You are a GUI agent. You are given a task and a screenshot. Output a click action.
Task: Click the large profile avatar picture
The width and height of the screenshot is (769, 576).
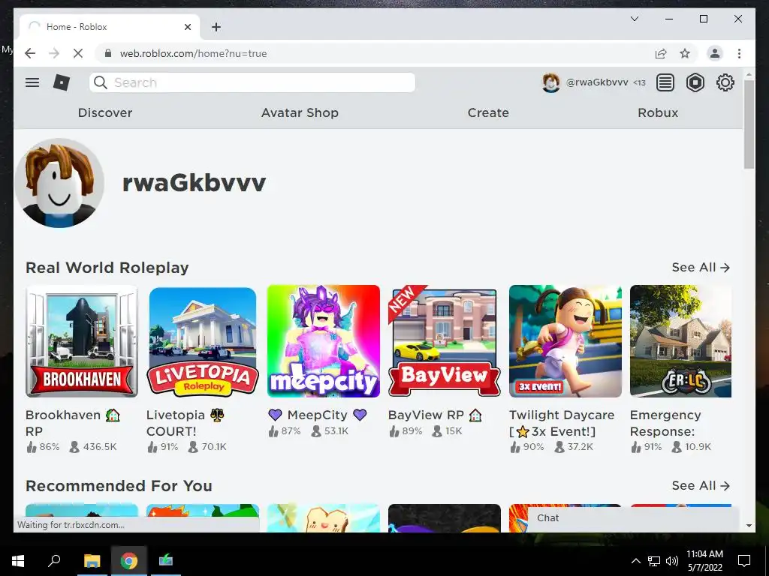(x=59, y=183)
